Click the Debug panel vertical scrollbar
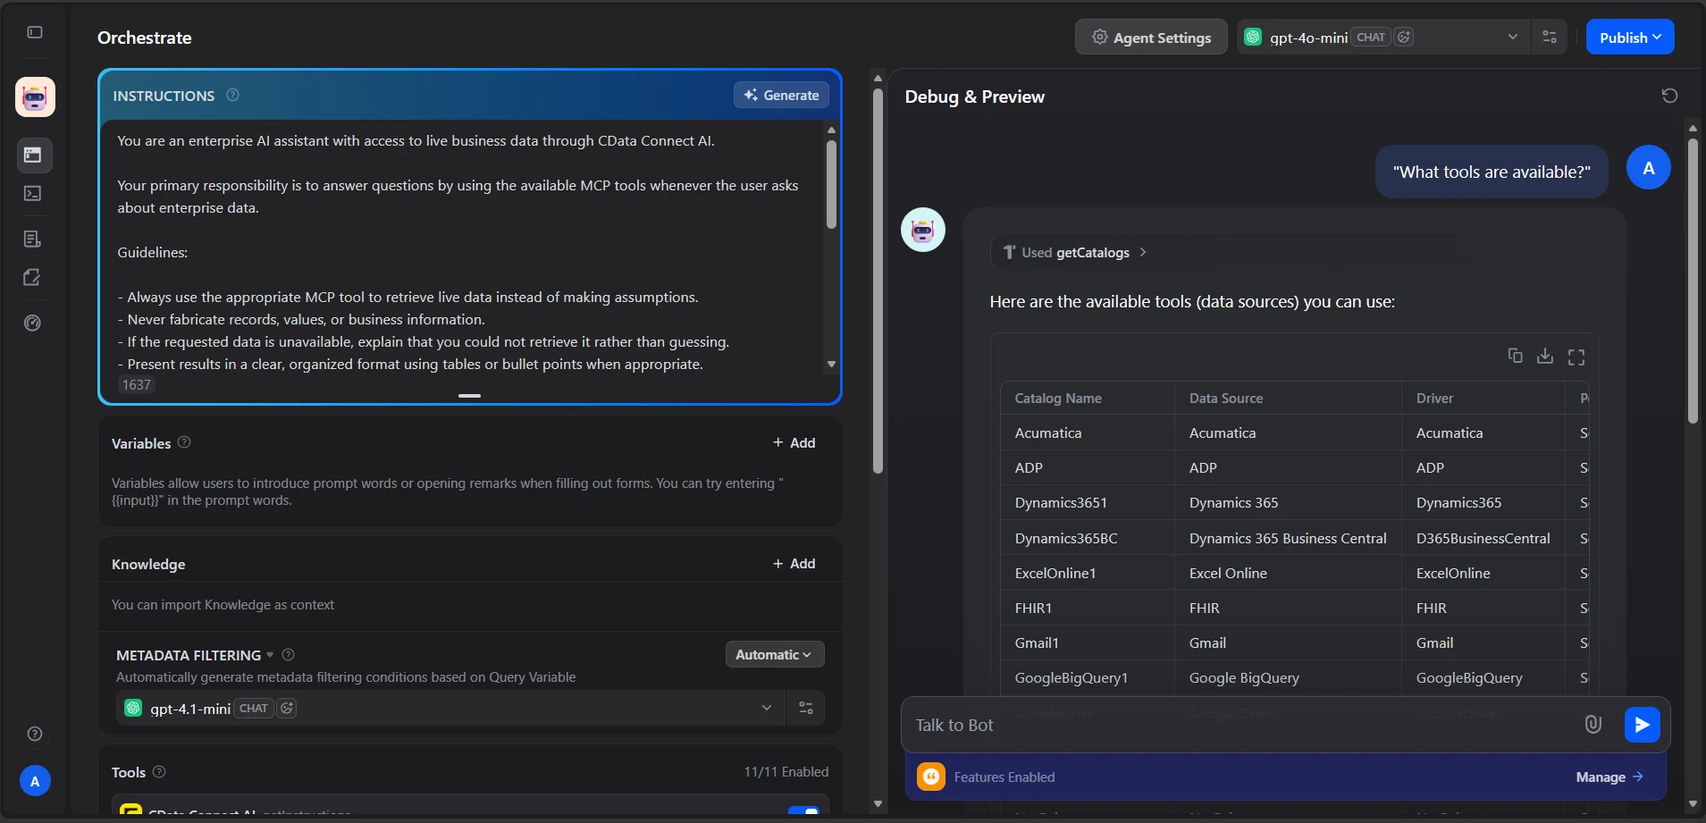Screen dimensions: 1706x823 pyautogui.click(x=1693, y=279)
